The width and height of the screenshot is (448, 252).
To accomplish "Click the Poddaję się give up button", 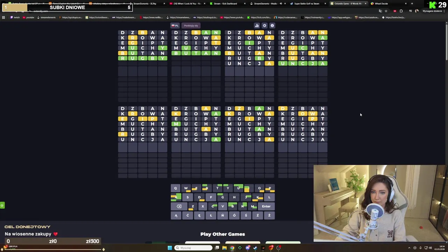I will (191, 26).
